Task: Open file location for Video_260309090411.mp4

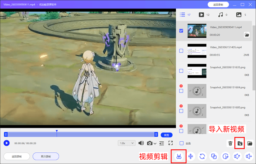Action: (247, 35)
